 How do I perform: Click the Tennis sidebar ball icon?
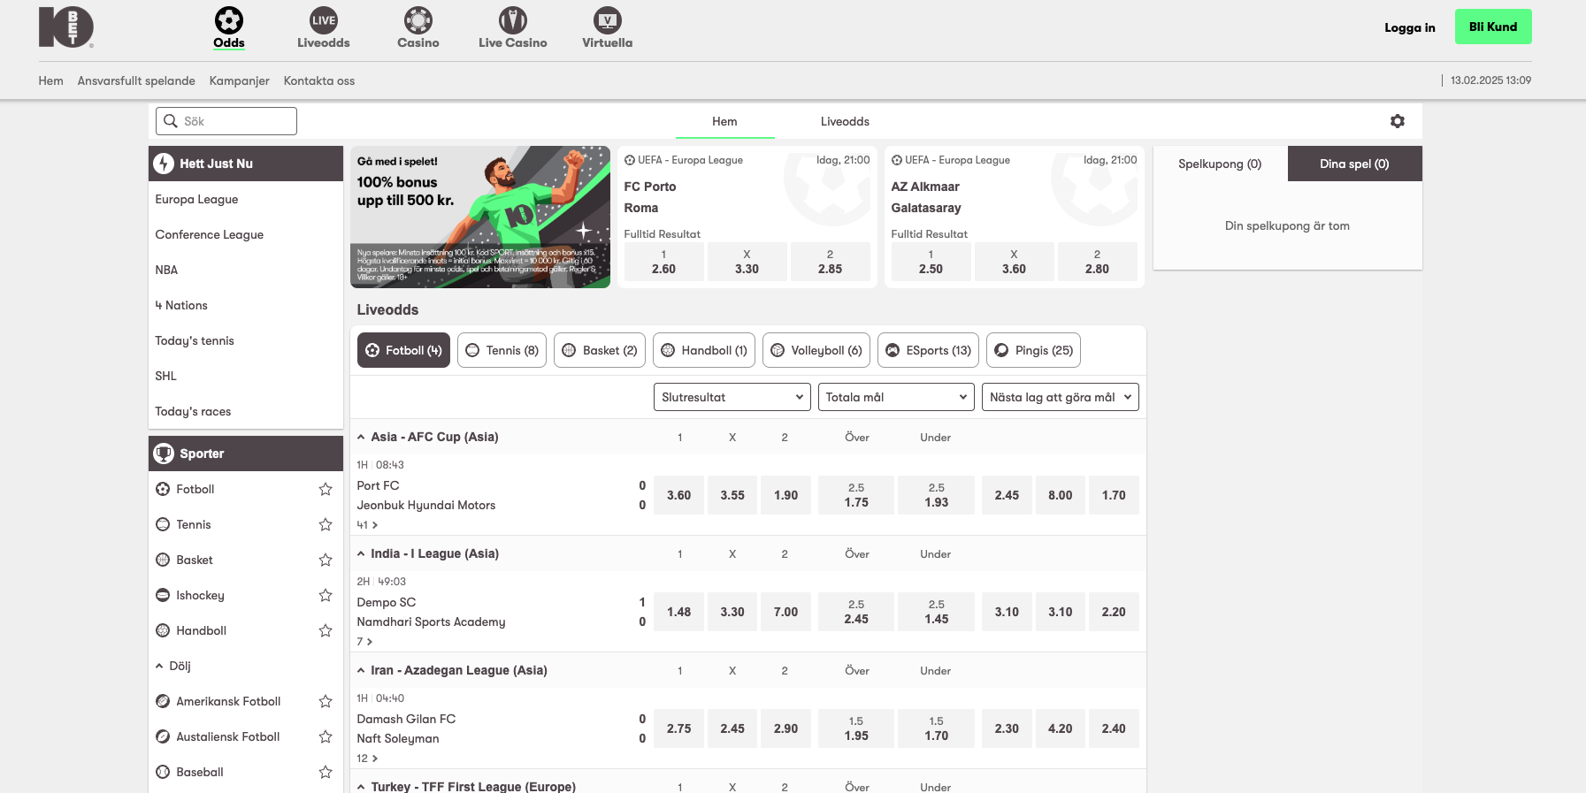click(x=163, y=524)
